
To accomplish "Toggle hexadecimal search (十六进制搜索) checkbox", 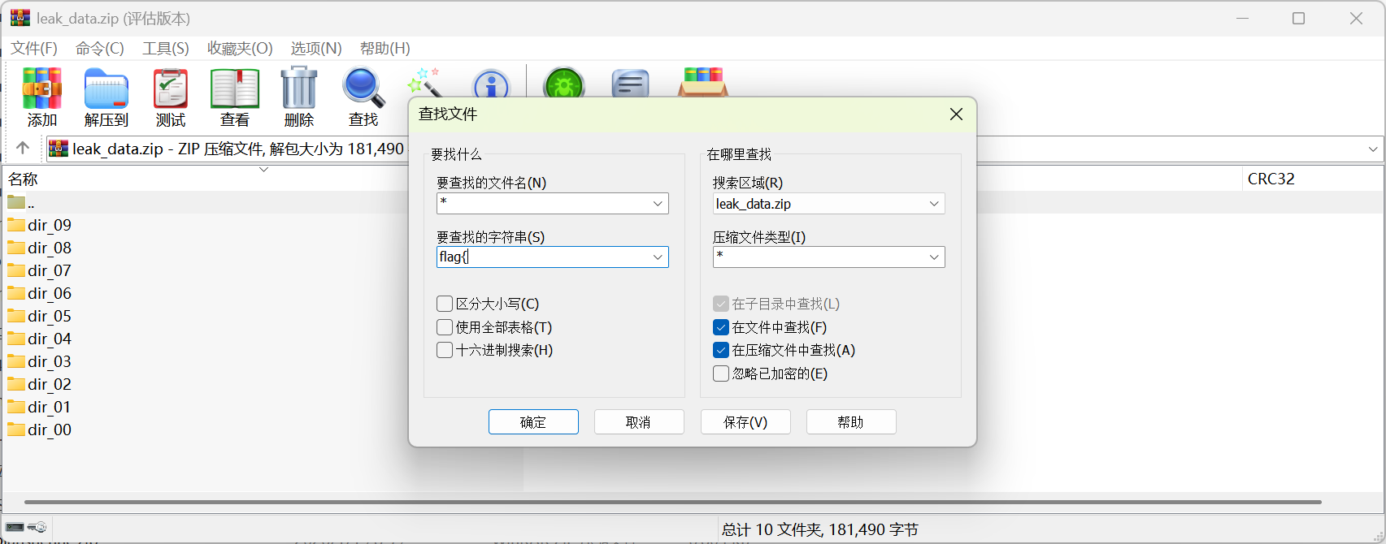I will pyautogui.click(x=445, y=350).
